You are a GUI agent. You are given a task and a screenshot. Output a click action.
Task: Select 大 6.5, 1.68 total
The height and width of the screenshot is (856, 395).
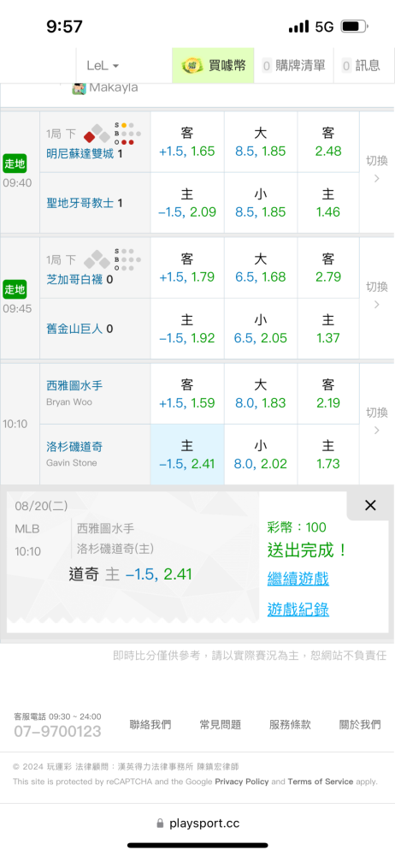(x=261, y=268)
